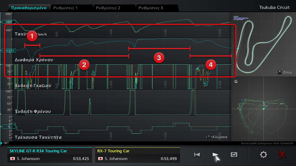Screen dimensions: 296x166
Task: Click the red running man exit icon
Action: pos(282,155)
